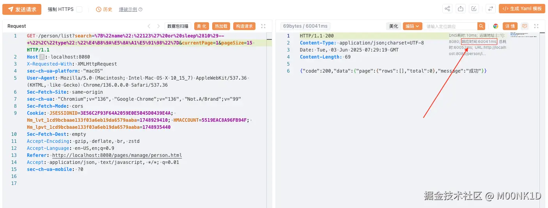Click the Request 美化 button

tap(202, 26)
